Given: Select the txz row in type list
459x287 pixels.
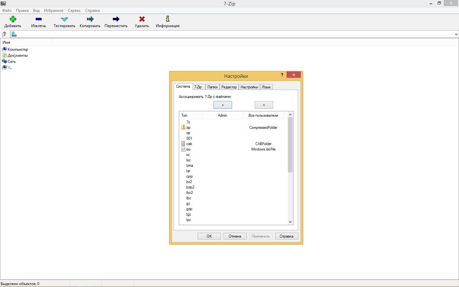Looking at the screenshot, I should [233, 160].
